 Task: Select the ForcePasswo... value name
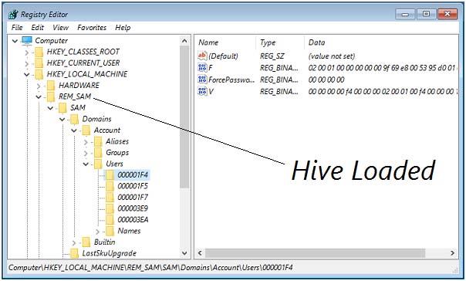[231, 80]
